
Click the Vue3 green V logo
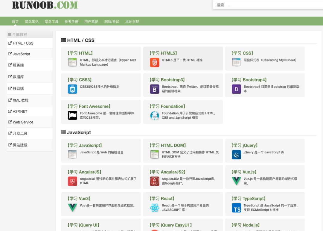click(72, 207)
